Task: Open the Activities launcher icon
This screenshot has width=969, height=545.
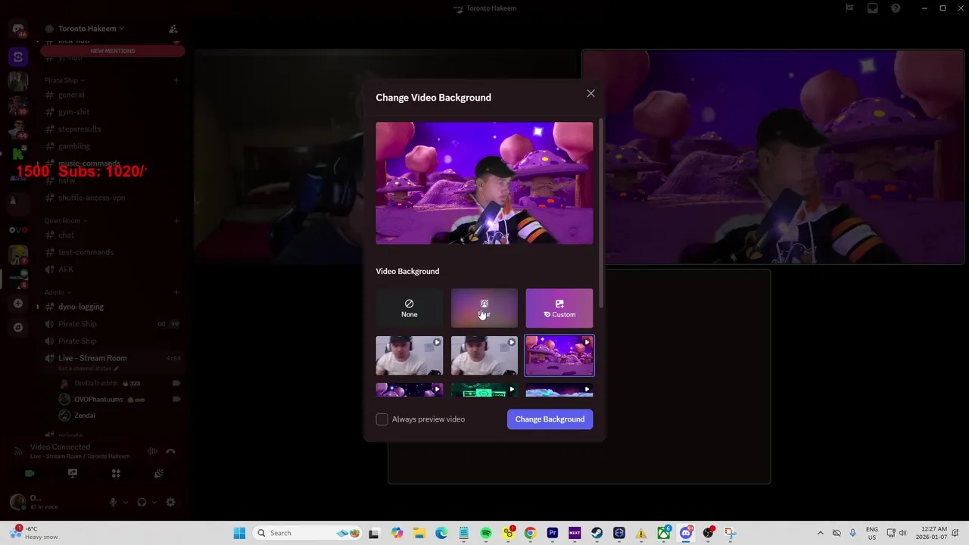Action: tap(116, 473)
